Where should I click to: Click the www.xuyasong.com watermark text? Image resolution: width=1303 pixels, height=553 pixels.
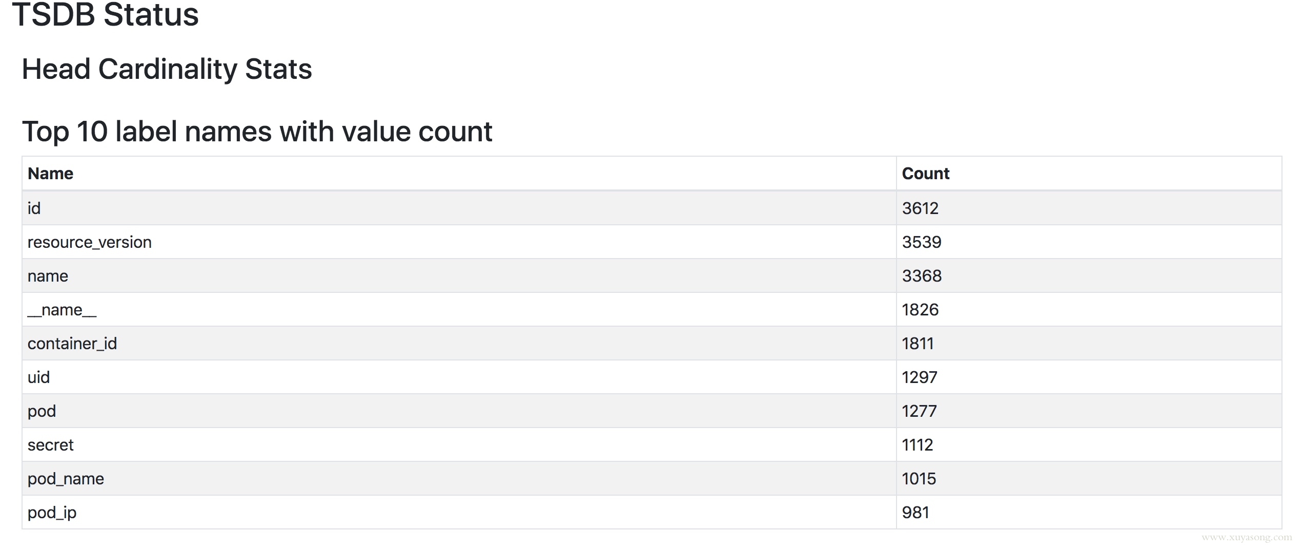click(x=1247, y=537)
